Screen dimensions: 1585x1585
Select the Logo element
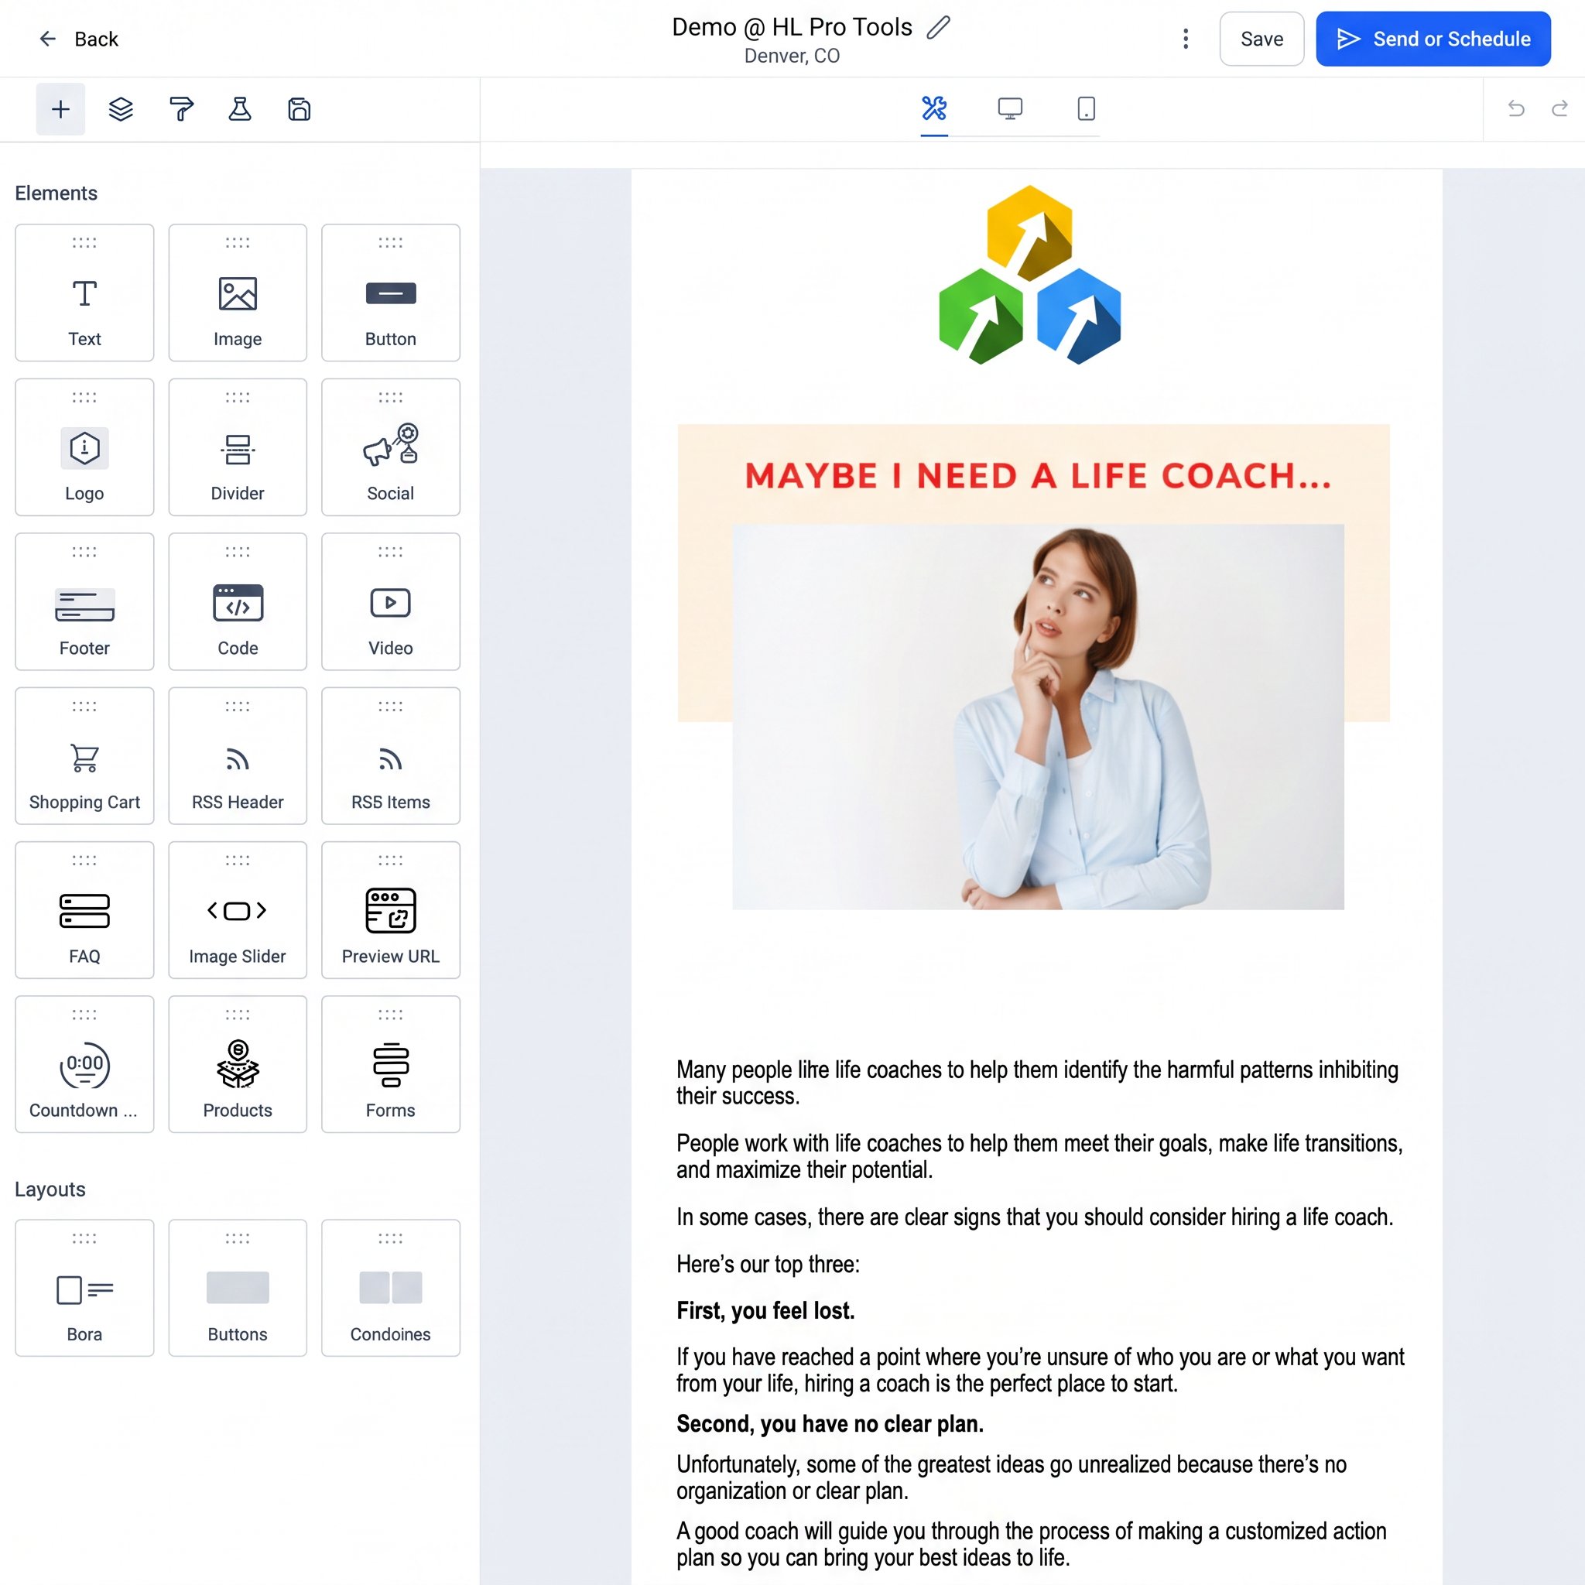point(84,447)
